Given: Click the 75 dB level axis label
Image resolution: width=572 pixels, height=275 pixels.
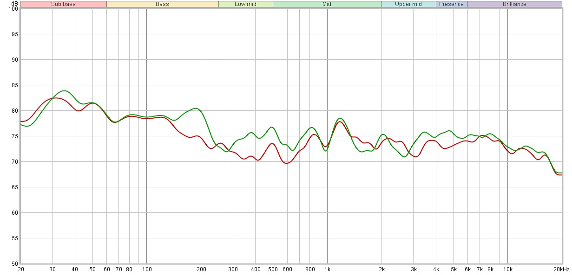Looking at the screenshot, I should (14, 136).
